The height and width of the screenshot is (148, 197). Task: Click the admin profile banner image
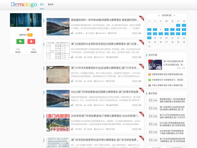pyautogui.click(x=26, y=20)
